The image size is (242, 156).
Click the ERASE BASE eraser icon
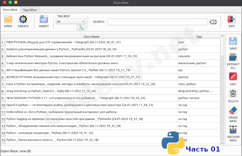pos(233,110)
